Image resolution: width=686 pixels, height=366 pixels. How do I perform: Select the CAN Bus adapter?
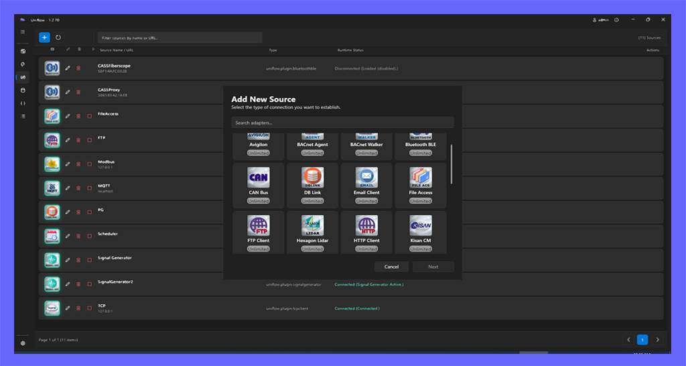(x=258, y=186)
